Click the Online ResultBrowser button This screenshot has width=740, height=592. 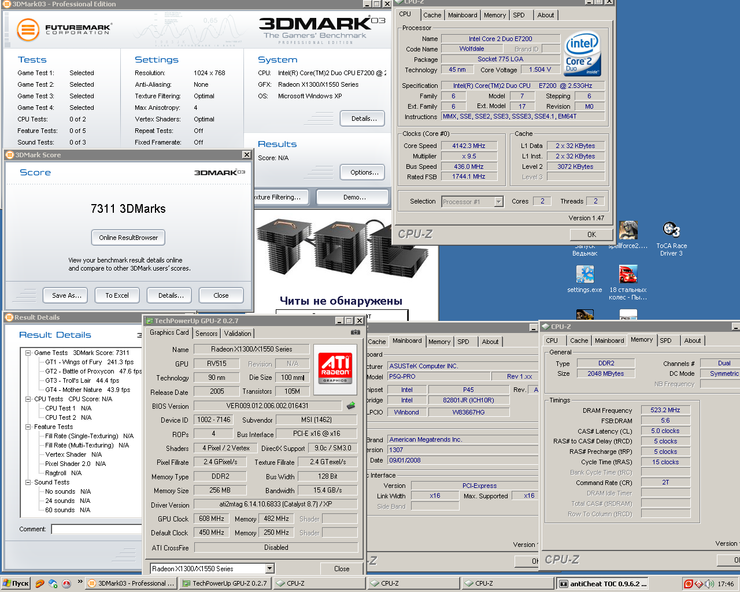point(128,238)
